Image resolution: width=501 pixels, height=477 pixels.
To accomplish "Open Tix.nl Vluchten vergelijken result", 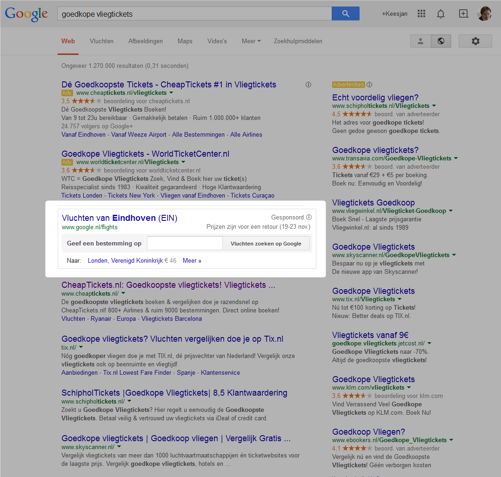I will coord(172,339).
